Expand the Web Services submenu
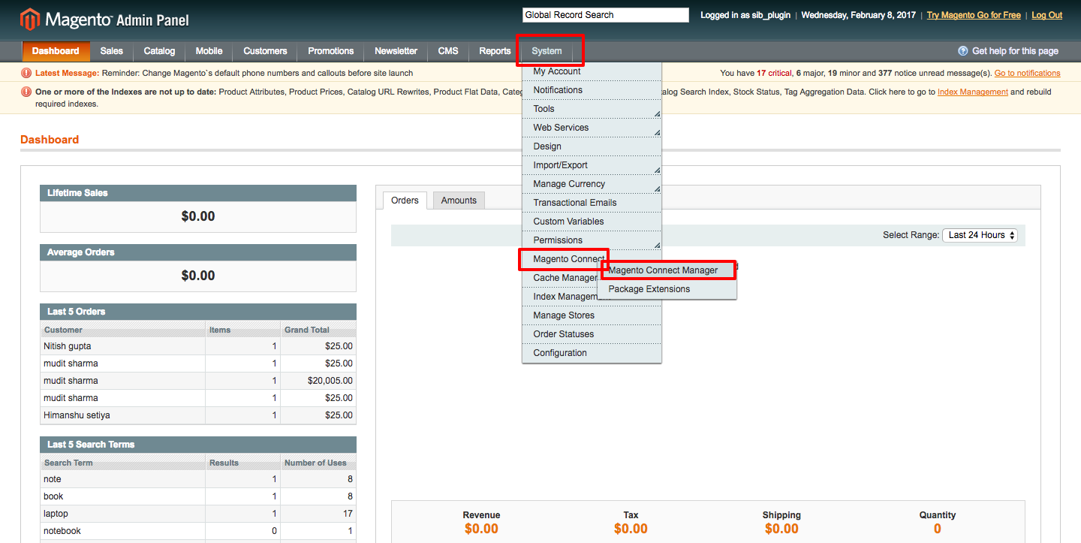The width and height of the screenshot is (1081, 543). pos(592,128)
